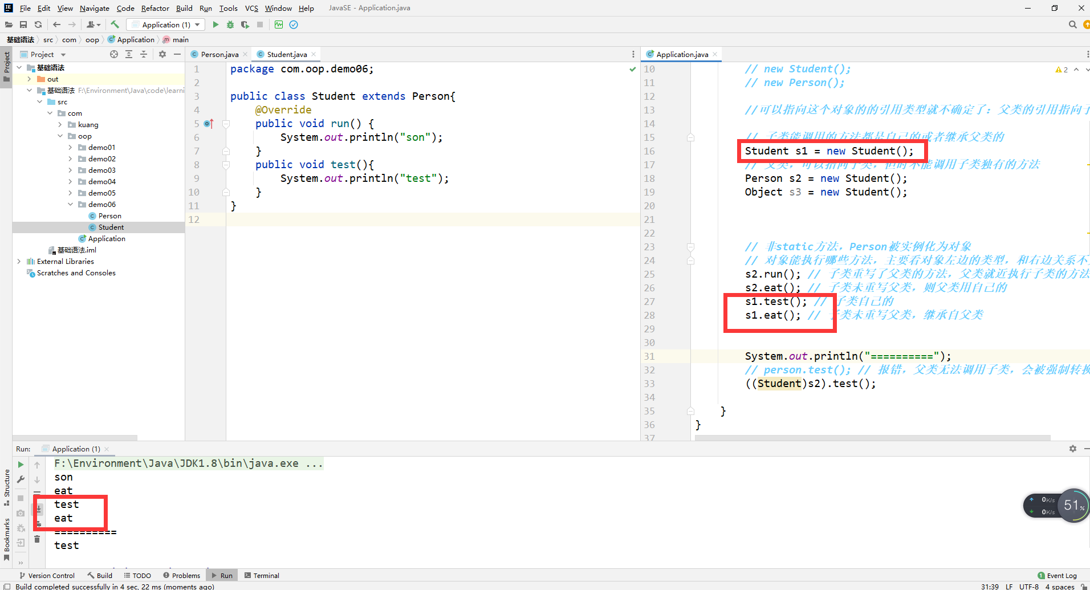The image size is (1090, 590).
Task: Open the TODO tool window
Action: pyautogui.click(x=137, y=575)
